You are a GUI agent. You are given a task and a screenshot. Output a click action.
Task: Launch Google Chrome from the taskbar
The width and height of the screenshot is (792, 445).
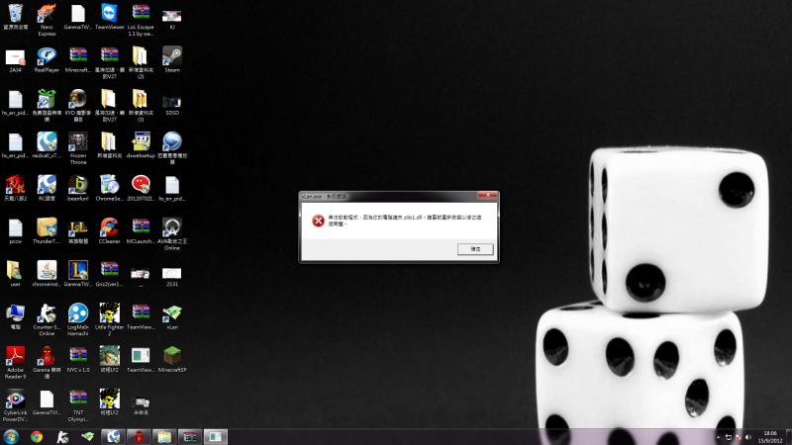click(x=37, y=437)
